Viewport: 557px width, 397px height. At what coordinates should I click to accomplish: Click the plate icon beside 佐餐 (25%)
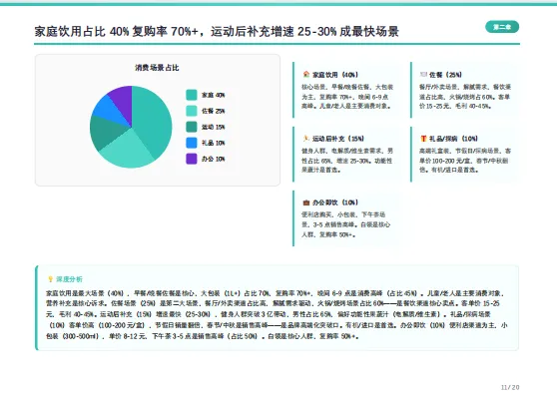pos(423,74)
